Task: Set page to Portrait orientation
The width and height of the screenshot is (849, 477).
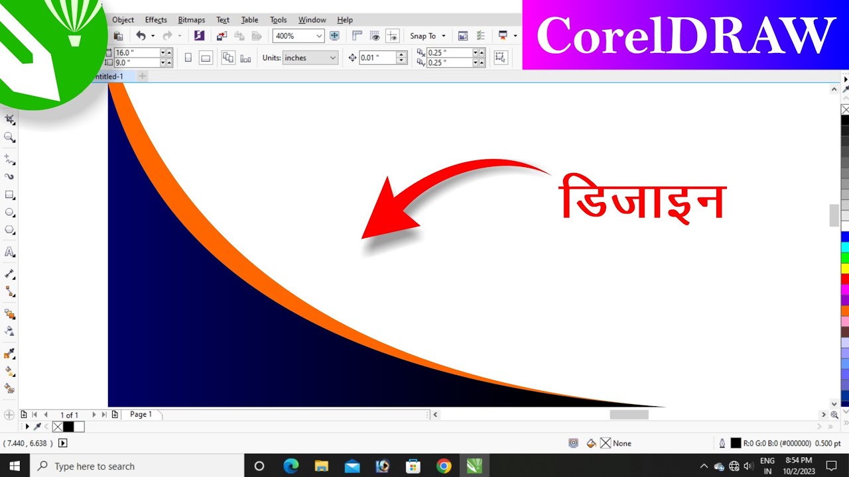Action: coord(188,58)
